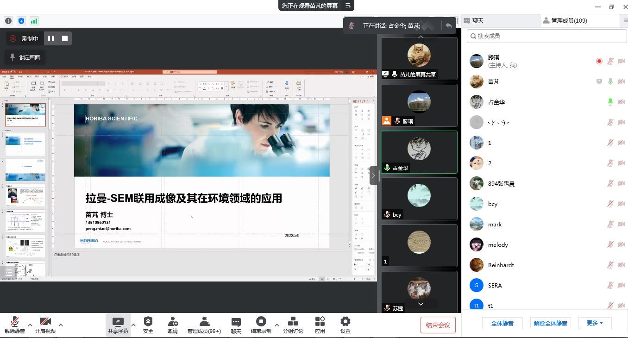Expand audio options arrow beside mute

click(30, 325)
